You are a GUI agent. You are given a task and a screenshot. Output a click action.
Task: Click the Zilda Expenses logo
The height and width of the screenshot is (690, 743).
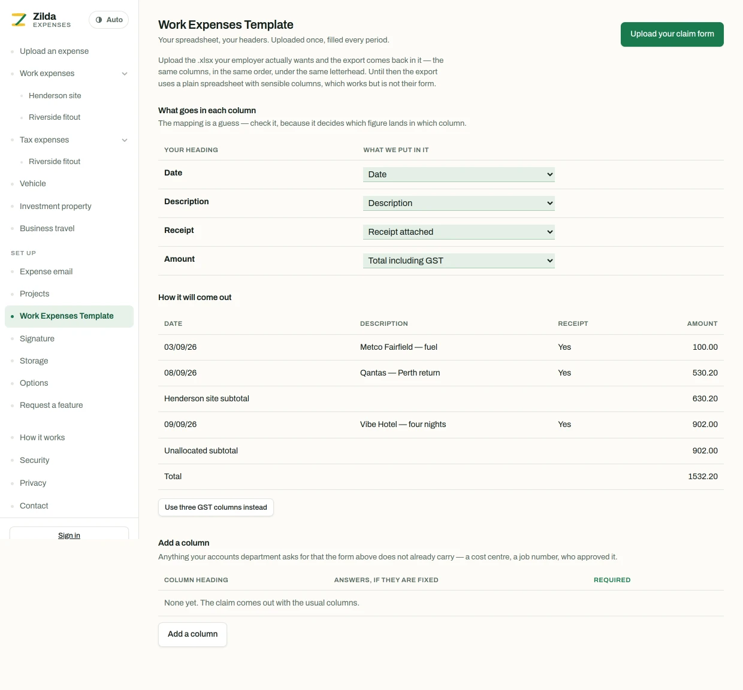point(41,20)
